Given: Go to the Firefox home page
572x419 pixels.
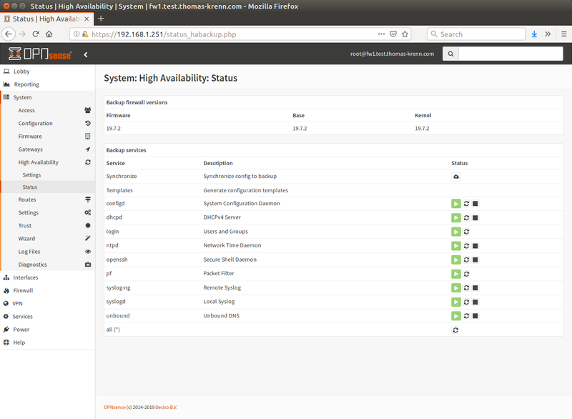Looking at the screenshot, I should click(x=49, y=34).
